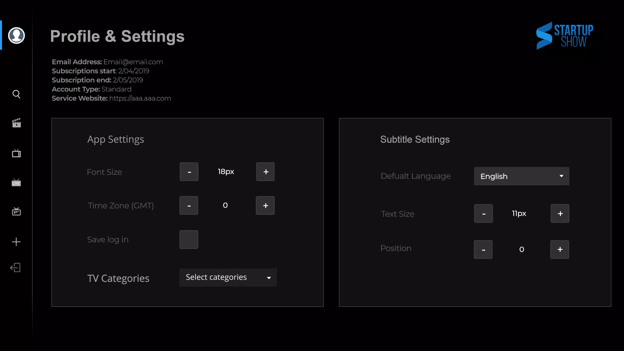Image resolution: width=624 pixels, height=351 pixels.
Task: Click the App Settings heading
Action: click(116, 140)
